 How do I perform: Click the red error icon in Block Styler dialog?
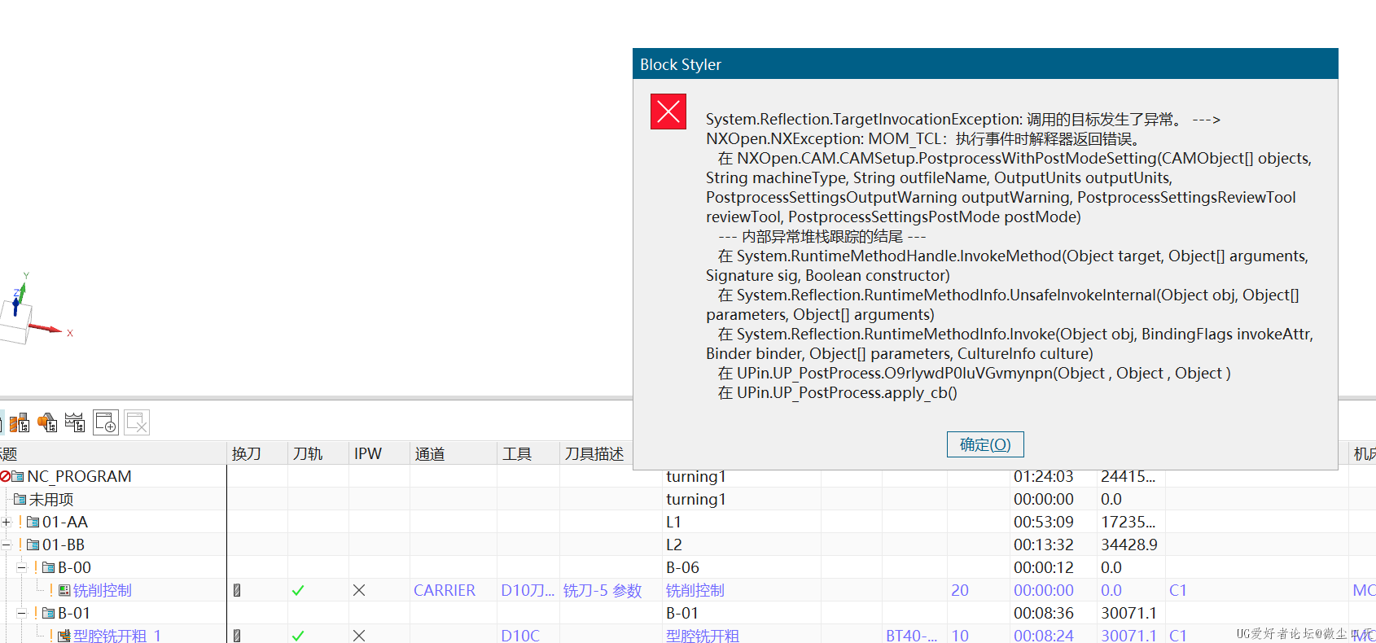coord(668,112)
